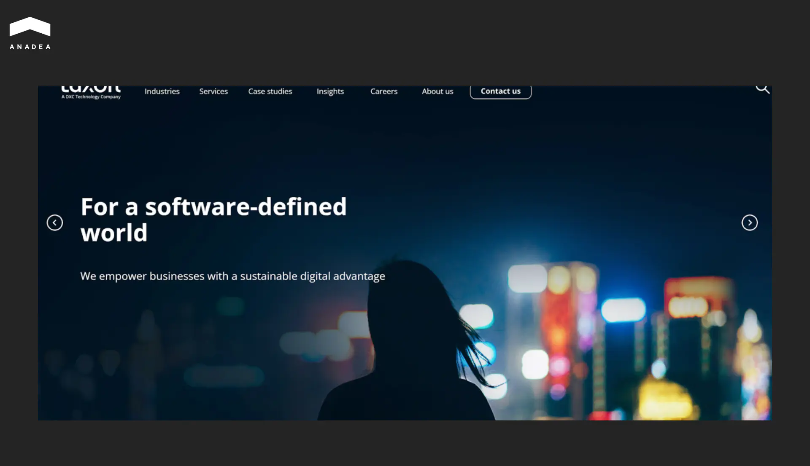Go to previous slide with left arrow
This screenshot has width=810, height=466.
tap(55, 222)
